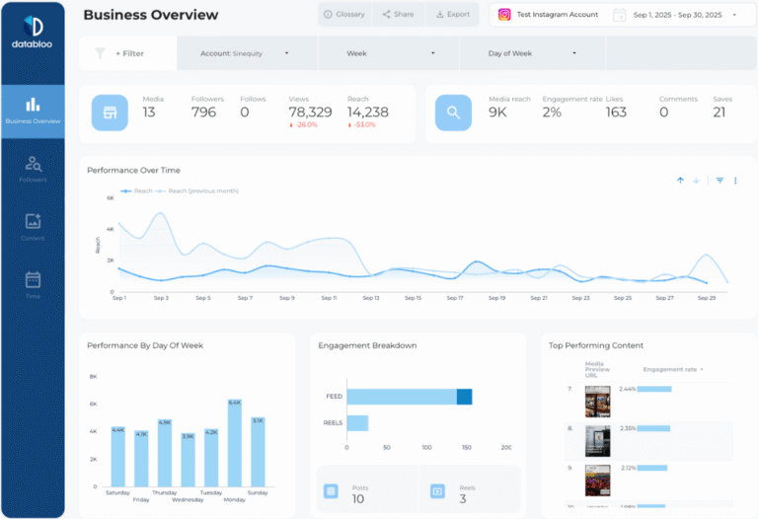Open the Account: Sinequity dropdown
The height and width of the screenshot is (519, 758).
point(247,53)
